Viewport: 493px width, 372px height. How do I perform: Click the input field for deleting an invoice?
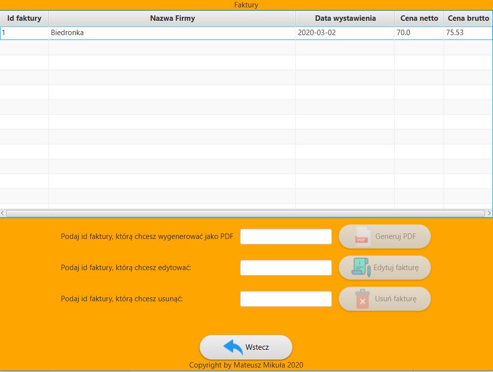tap(286, 298)
